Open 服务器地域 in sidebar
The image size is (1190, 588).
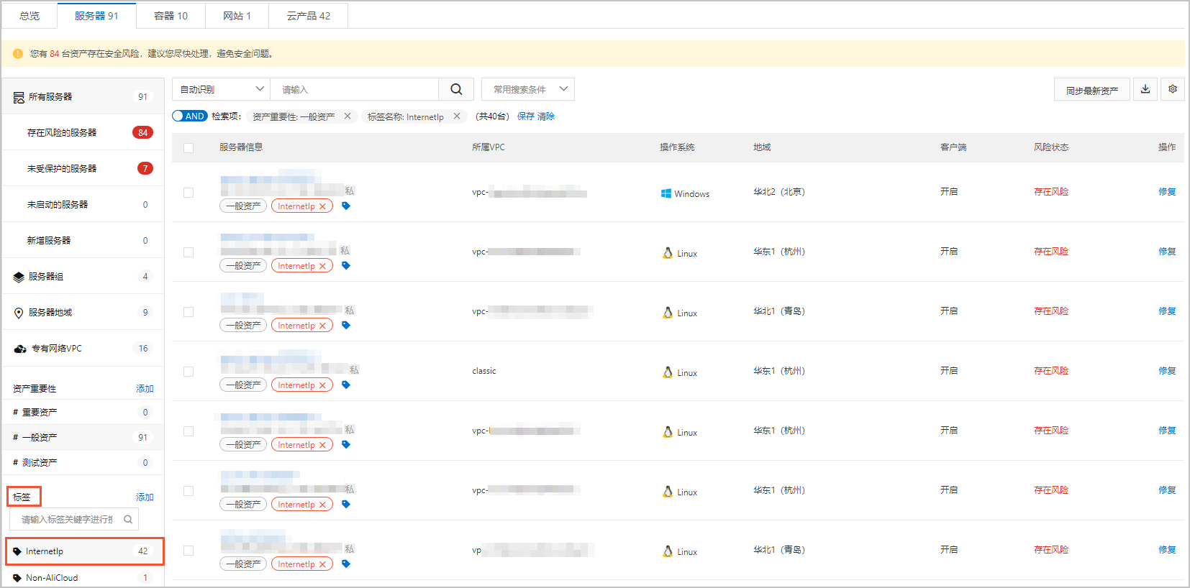pyautogui.click(x=83, y=312)
